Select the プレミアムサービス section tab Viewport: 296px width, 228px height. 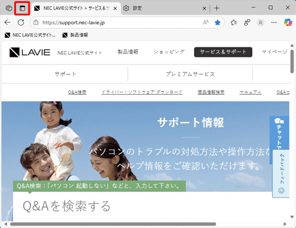[190, 74]
